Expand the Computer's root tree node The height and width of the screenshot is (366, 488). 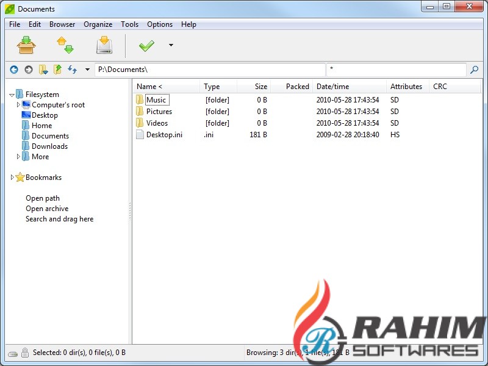pyautogui.click(x=18, y=105)
